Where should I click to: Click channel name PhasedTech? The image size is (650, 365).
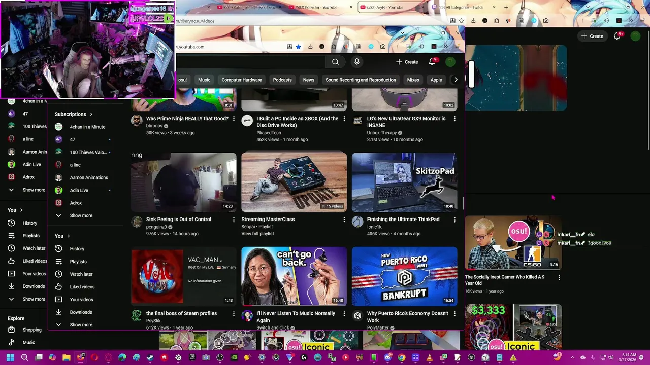[x=269, y=133]
